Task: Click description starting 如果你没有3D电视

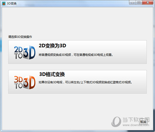Action: tap(85, 82)
